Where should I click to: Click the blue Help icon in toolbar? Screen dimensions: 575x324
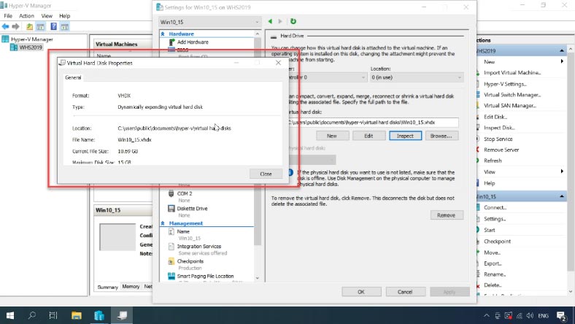53,26
